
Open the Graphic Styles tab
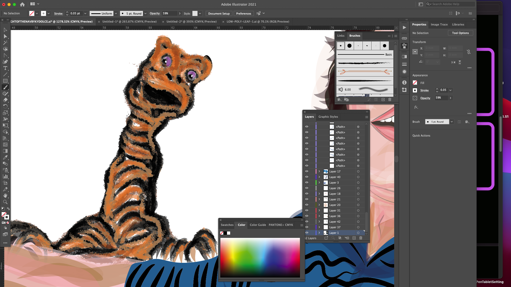[328, 117]
